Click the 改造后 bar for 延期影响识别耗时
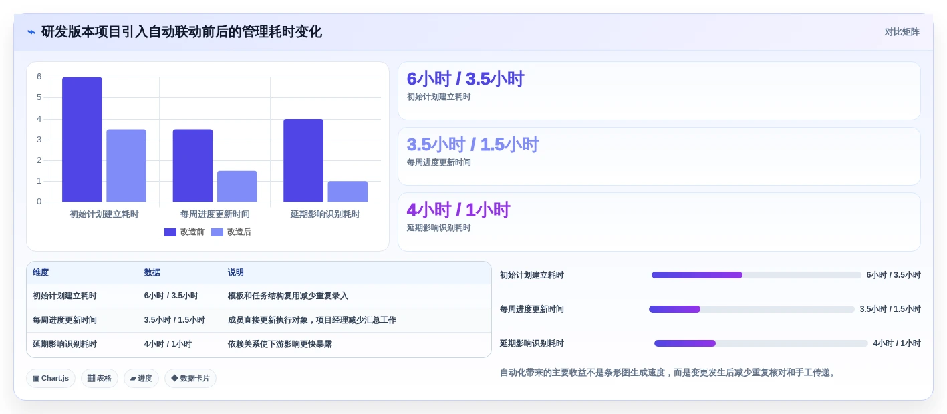The image size is (947, 414). tap(348, 192)
